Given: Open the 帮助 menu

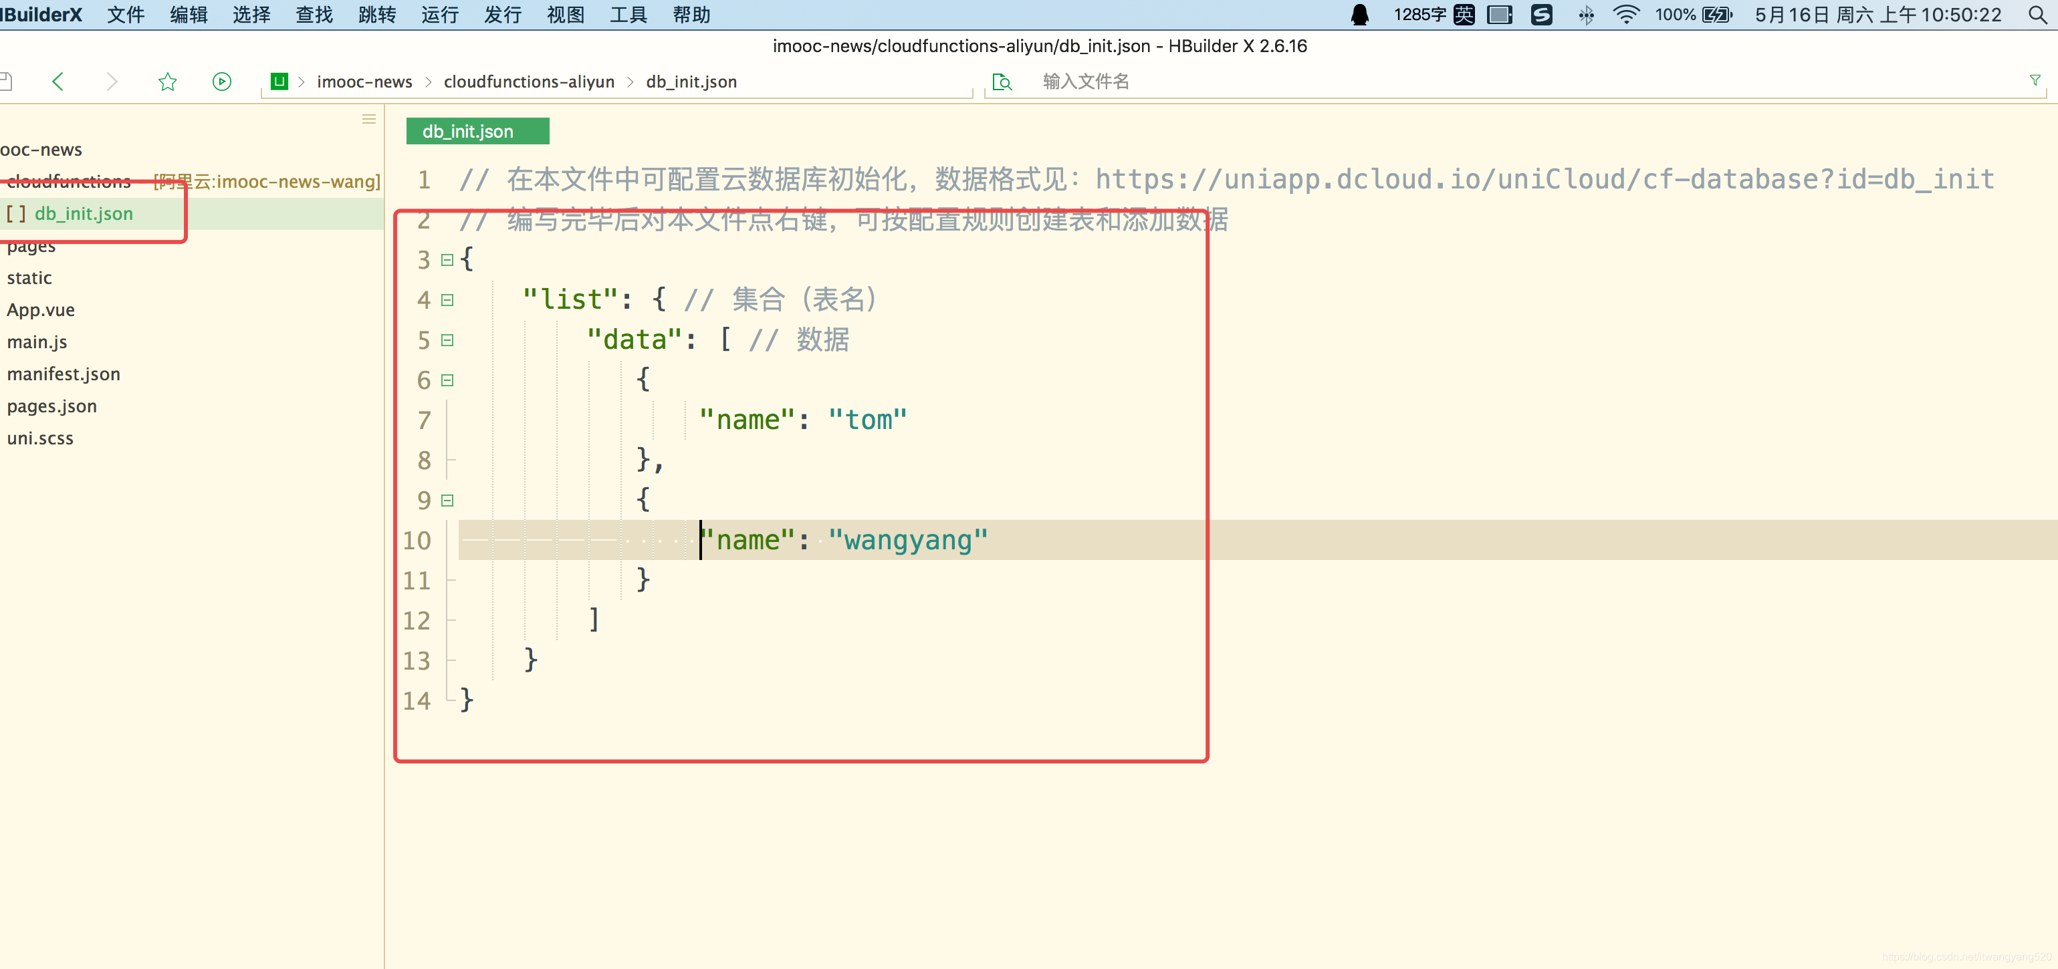Looking at the screenshot, I should point(691,15).
